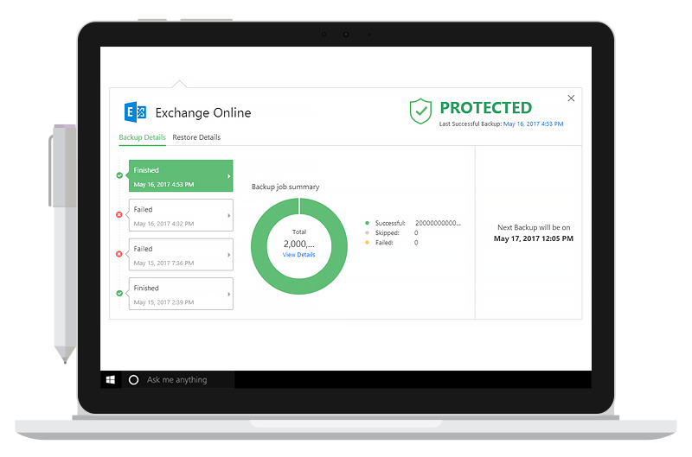Click red failed status icon for 7:36 PM job
Viewport: 692px width, 457px height.
point(119,254)
